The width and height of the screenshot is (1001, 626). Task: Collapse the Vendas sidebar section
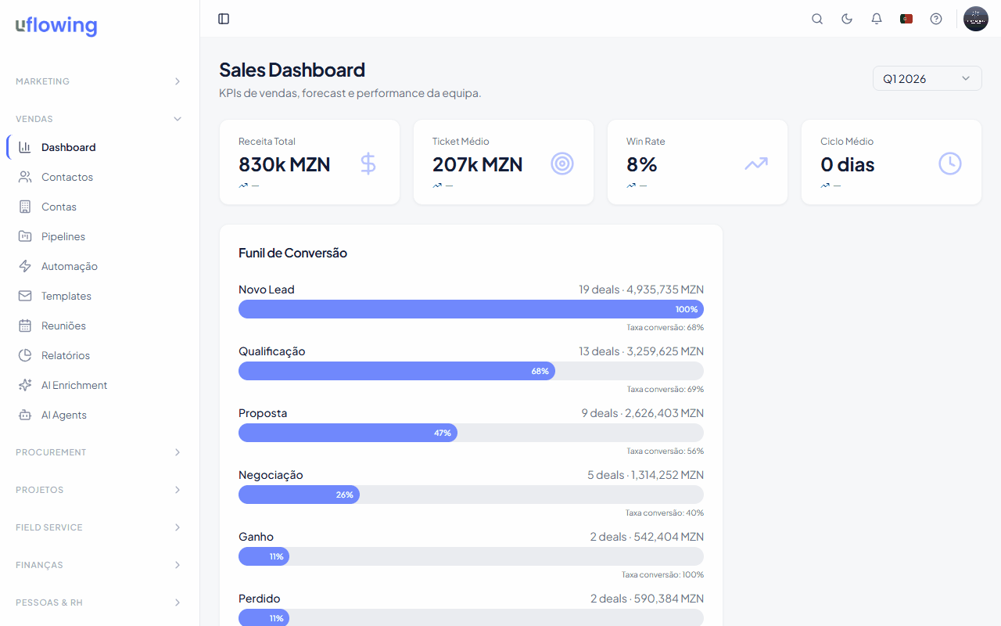99,119
